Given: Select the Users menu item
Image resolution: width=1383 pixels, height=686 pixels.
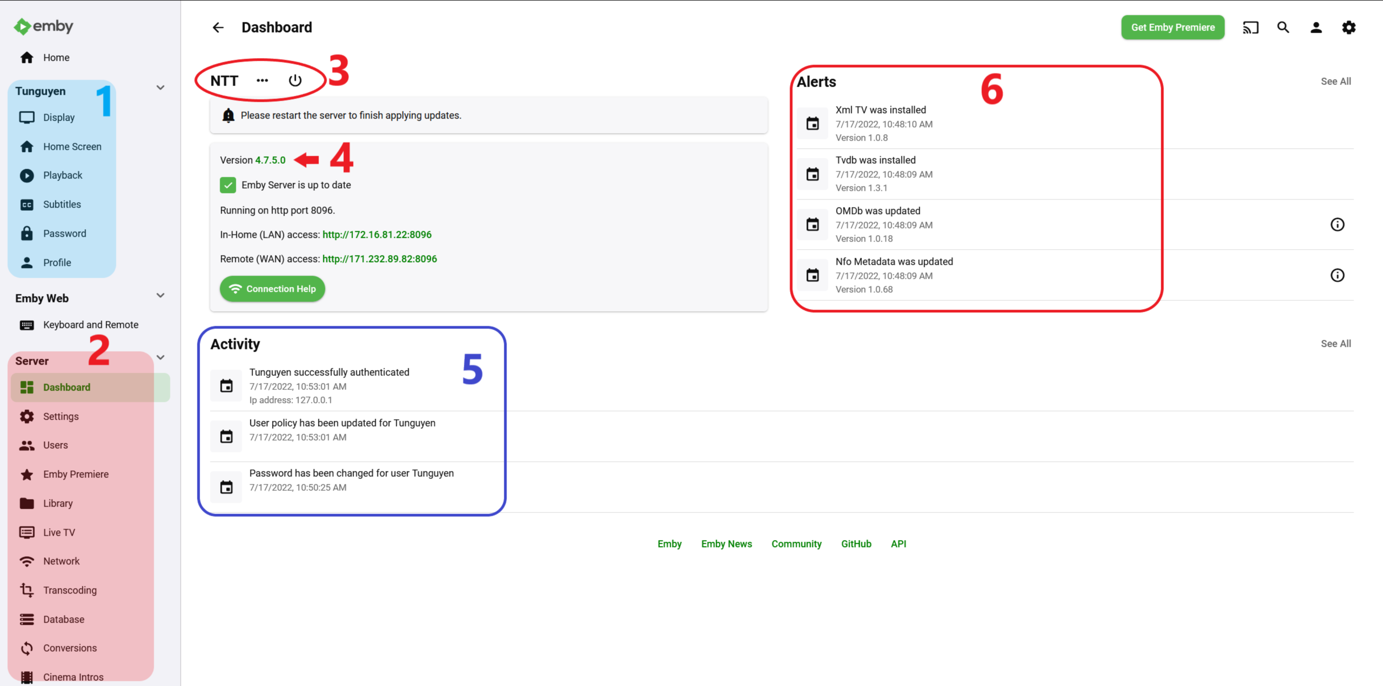Looking at the screenshot, I should tap(56, 444).
